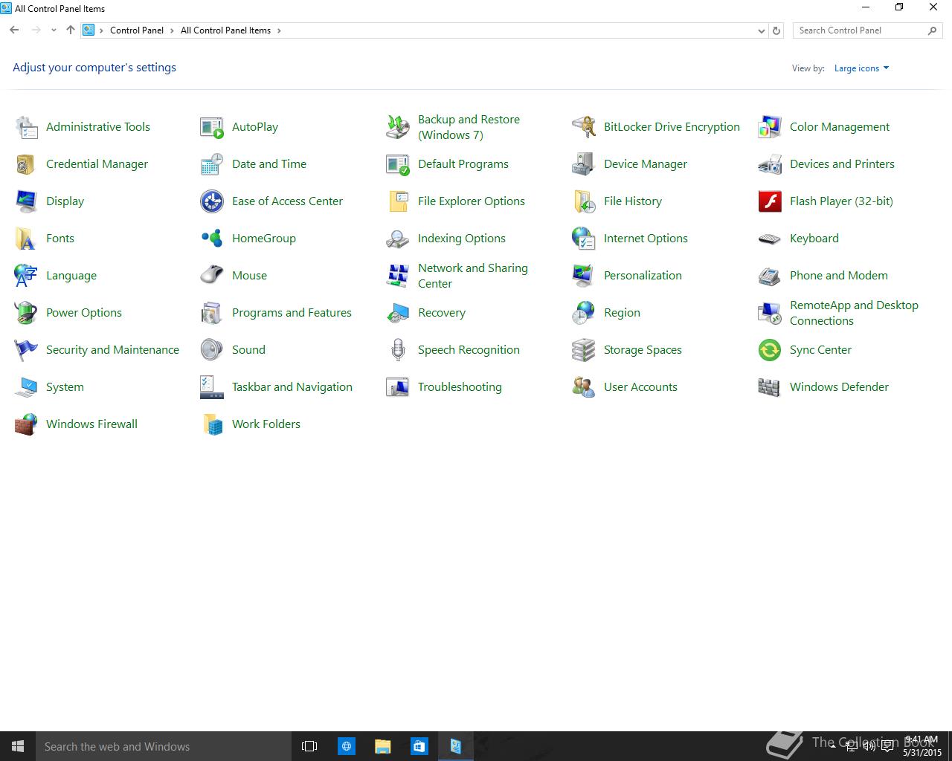Image resolution: width=952 pixels, height=761 pixels.
Task: Expand chevron after All Control Panel Items
Action: tap(279, 30)
